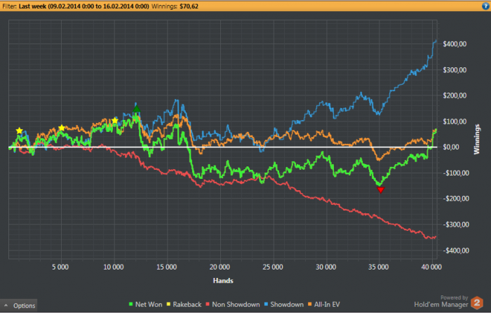Select the first yellow star marker near hand 1000
The image size is (491, 313).
point(20,131)
